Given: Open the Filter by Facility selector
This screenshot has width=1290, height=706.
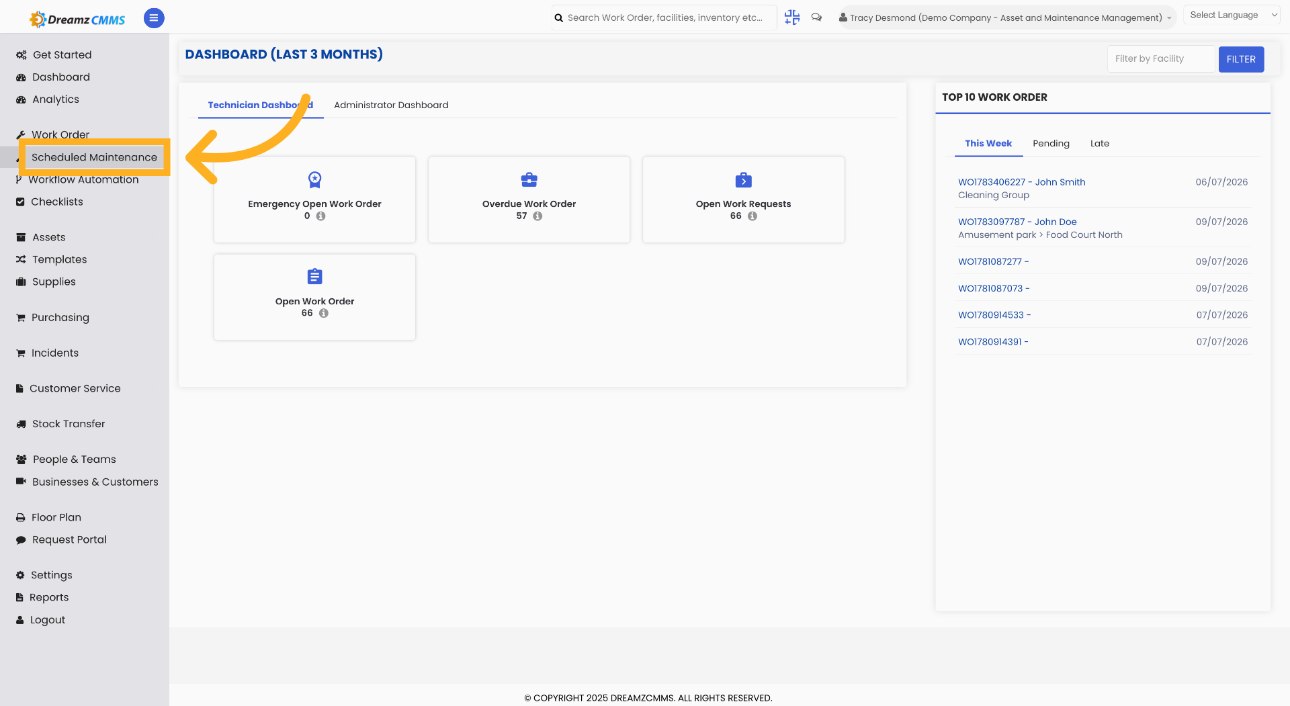Looking at the screenshot, I should coord(1162,59).
